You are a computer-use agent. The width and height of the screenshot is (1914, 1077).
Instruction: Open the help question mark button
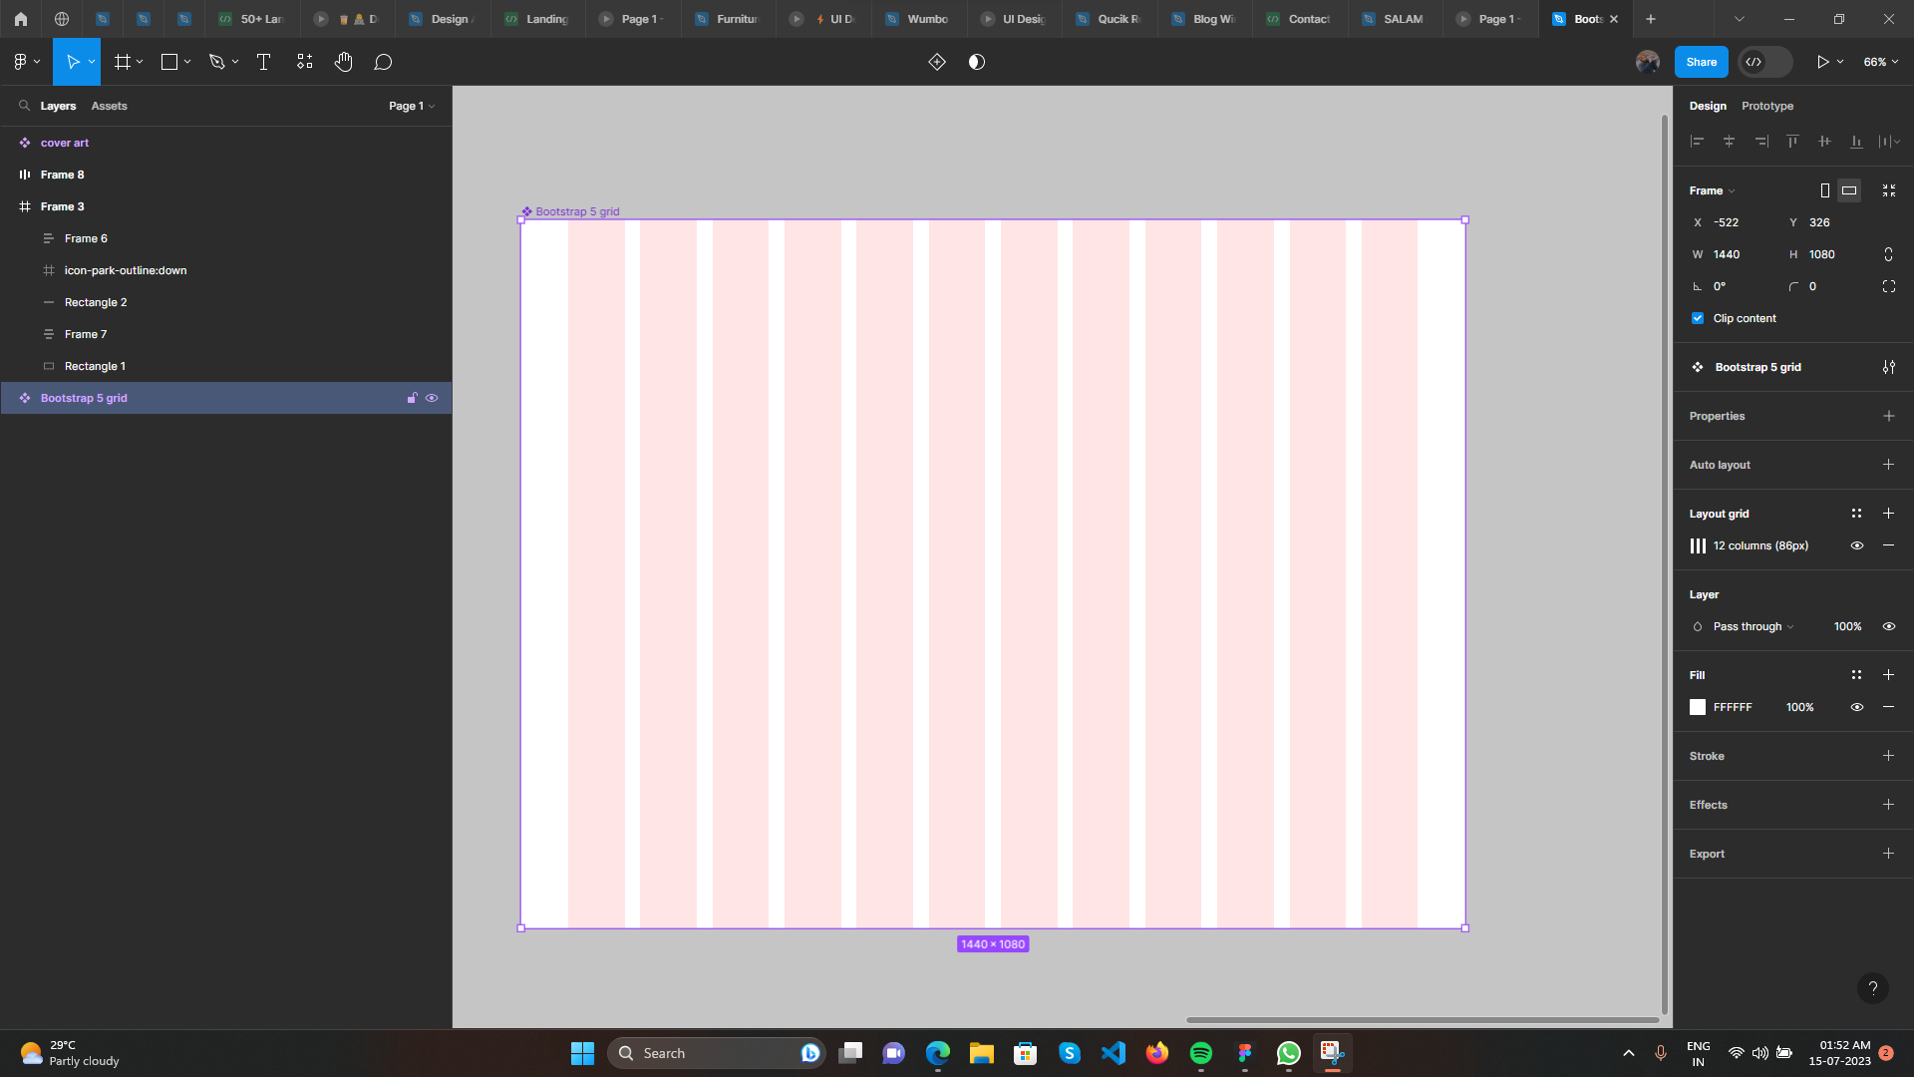click(x=1873, y=988)
